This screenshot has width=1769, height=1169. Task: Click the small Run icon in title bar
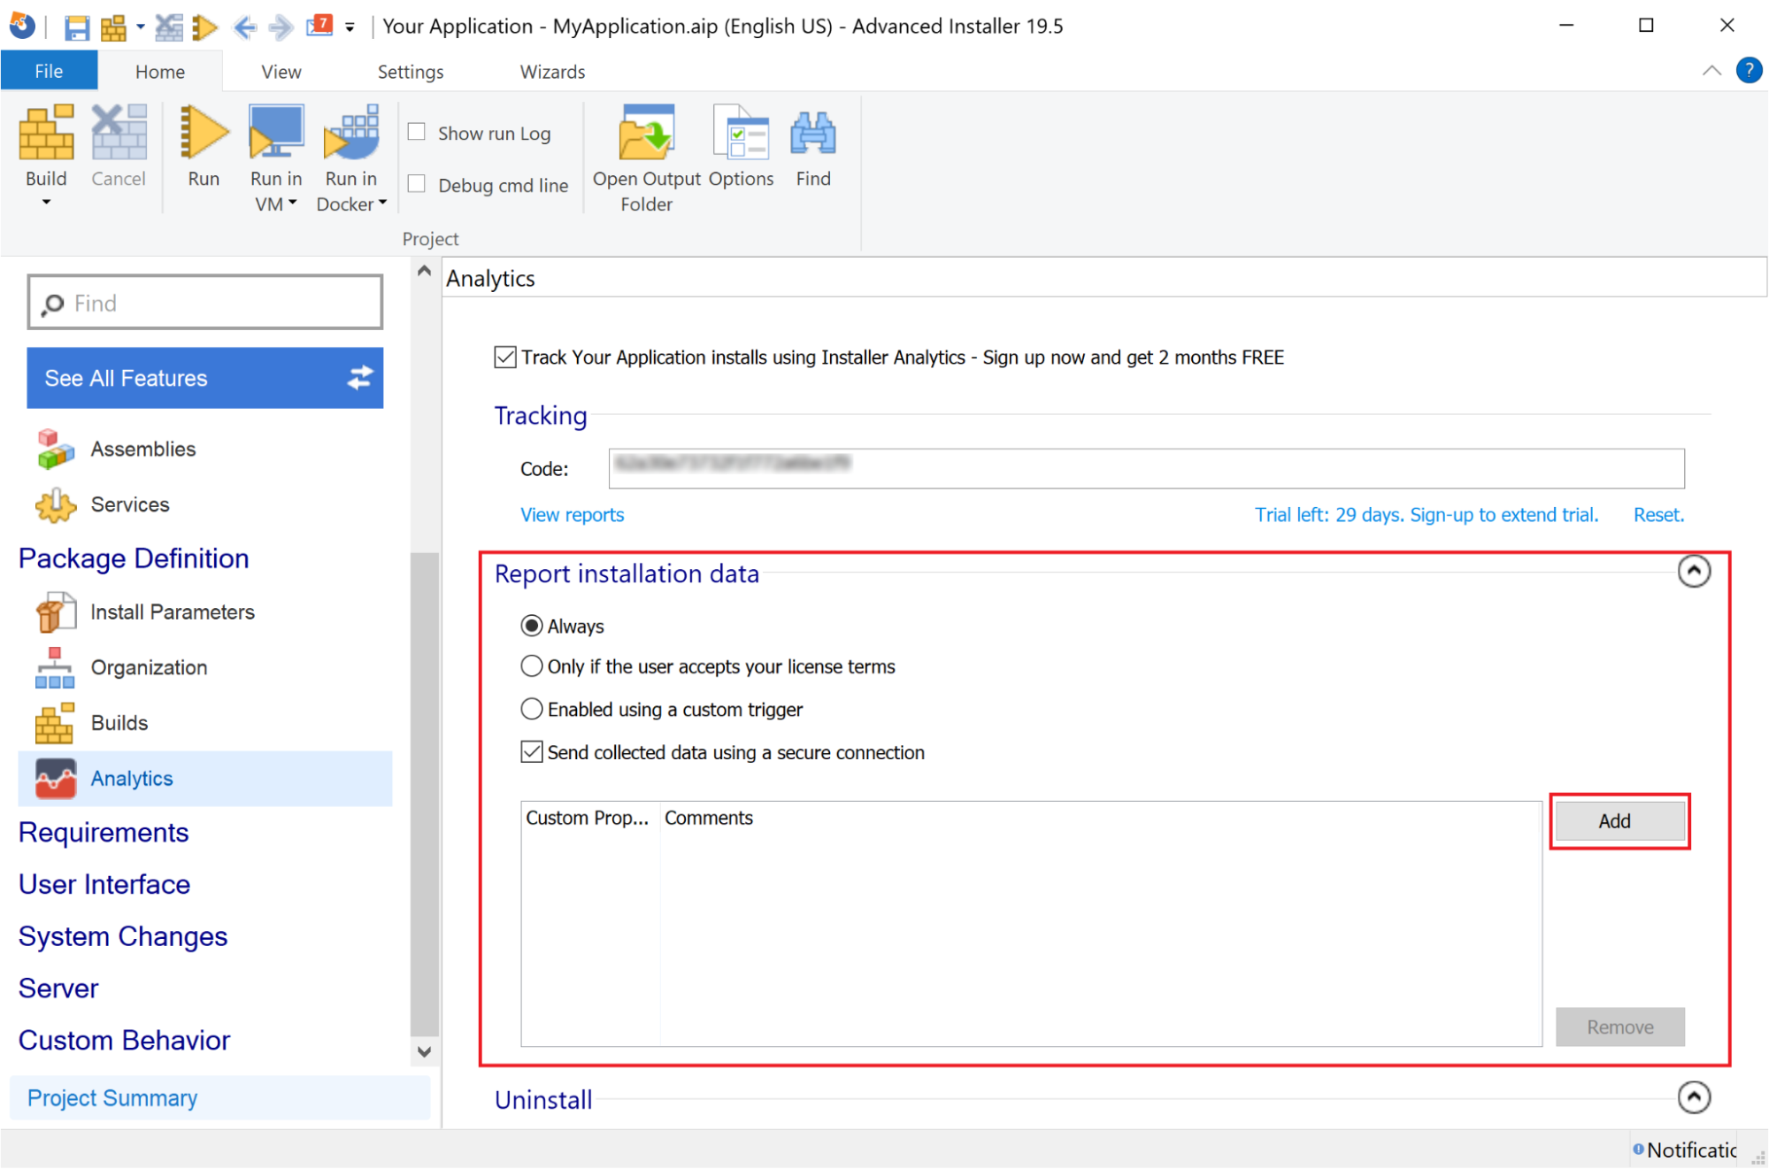pyautogui.click(x=204, y=27)
